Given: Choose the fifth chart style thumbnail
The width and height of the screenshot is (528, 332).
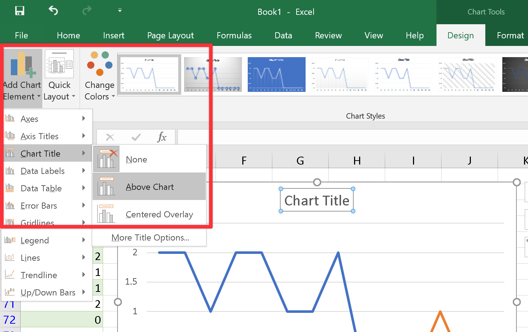Looking at the screenshot, I should 404,74.
